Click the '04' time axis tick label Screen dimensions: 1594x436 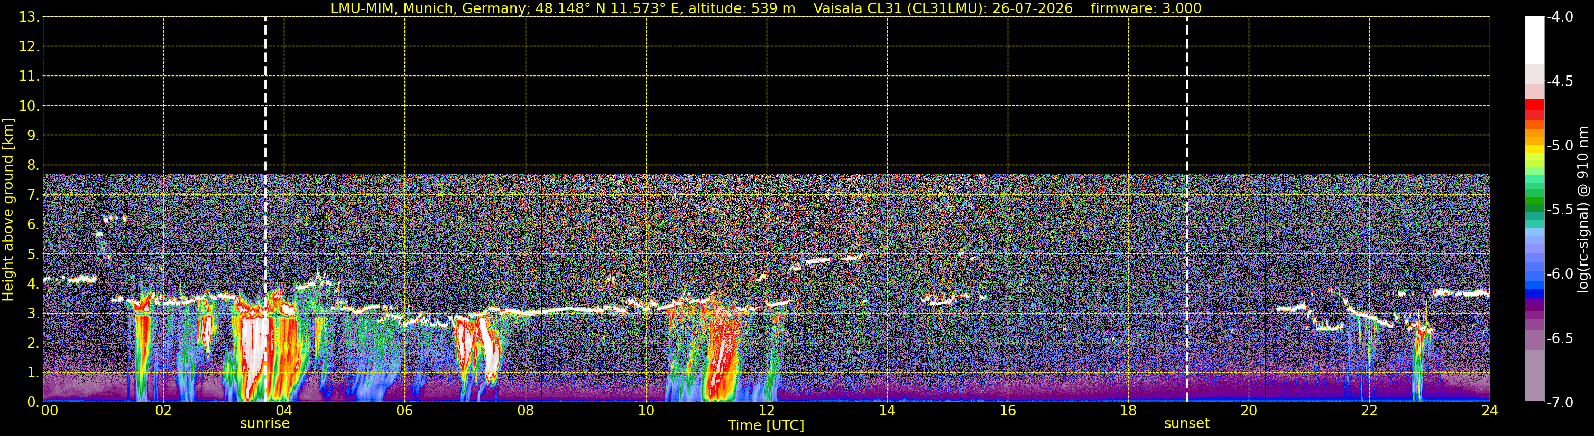[x=284, y=411]
